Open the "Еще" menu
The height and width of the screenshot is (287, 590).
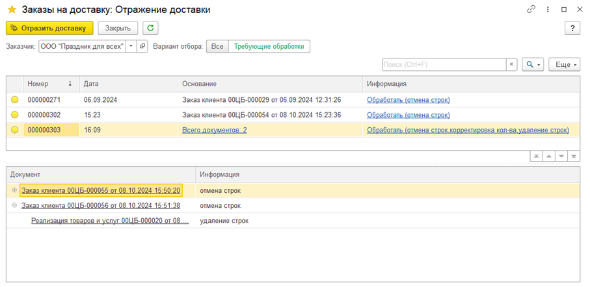564,64
